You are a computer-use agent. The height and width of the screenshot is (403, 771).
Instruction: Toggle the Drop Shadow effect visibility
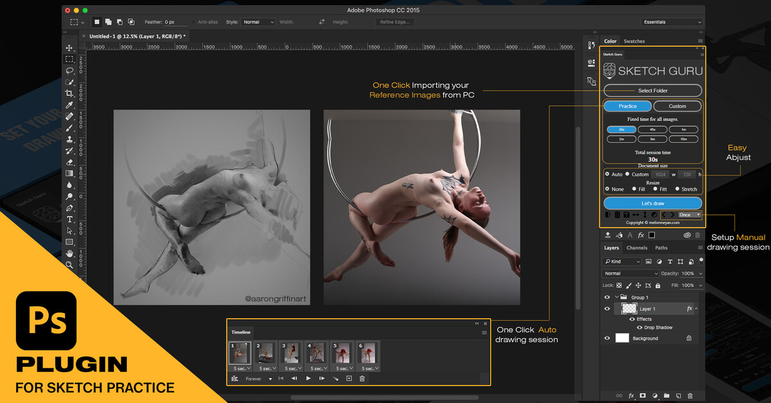639,328
